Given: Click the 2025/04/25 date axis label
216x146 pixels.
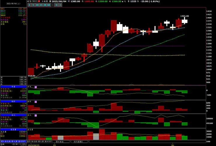Looking at the screenshot, I should click(x=34, y=145).
